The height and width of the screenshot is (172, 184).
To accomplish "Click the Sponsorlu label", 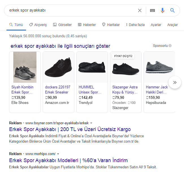I will (x=160, y=45).
